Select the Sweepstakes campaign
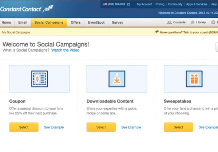Image resolution: width=218 pixels, height=152 pixels. pyautogui.click(x=179, y=127)
